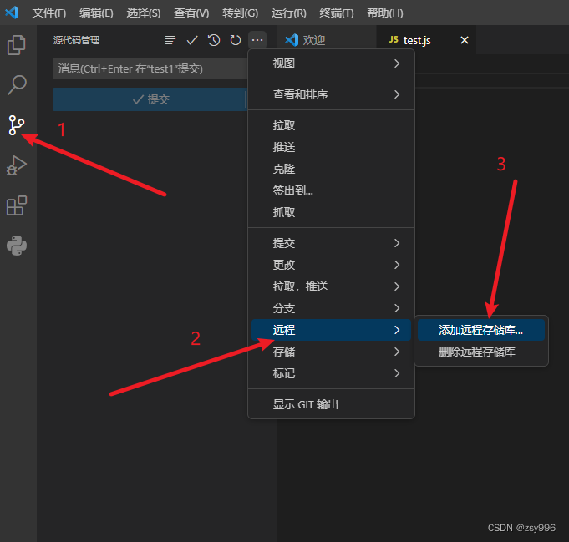Click the commit message input field
Screen dimensions: 569x542
click(150, 68)
